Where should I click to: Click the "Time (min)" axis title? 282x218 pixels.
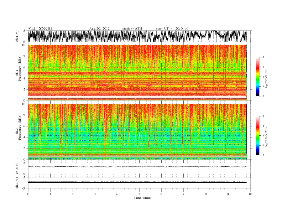142,198
